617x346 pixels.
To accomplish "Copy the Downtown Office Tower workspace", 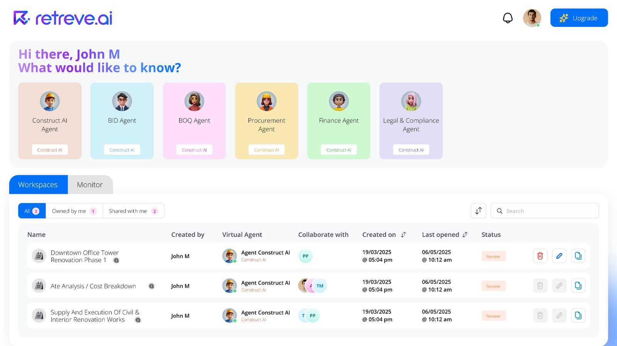I will coord(578,256).
